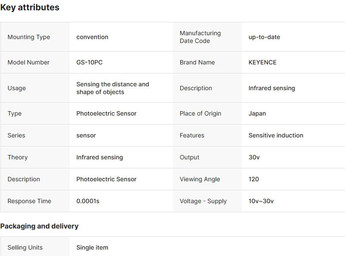Click the Response Time label
Screen dimensions: 345x256
pos(29,201)
